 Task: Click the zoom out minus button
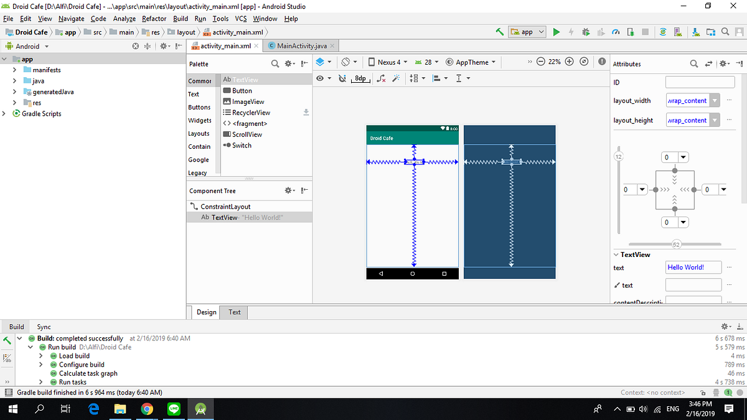(540, 62)
